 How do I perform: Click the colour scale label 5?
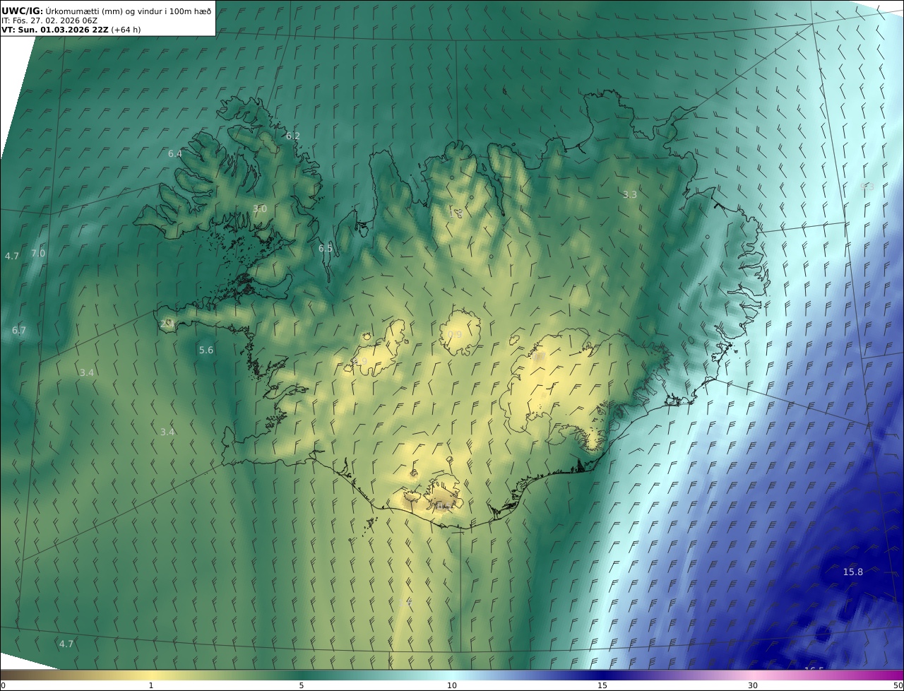(302, 685)
